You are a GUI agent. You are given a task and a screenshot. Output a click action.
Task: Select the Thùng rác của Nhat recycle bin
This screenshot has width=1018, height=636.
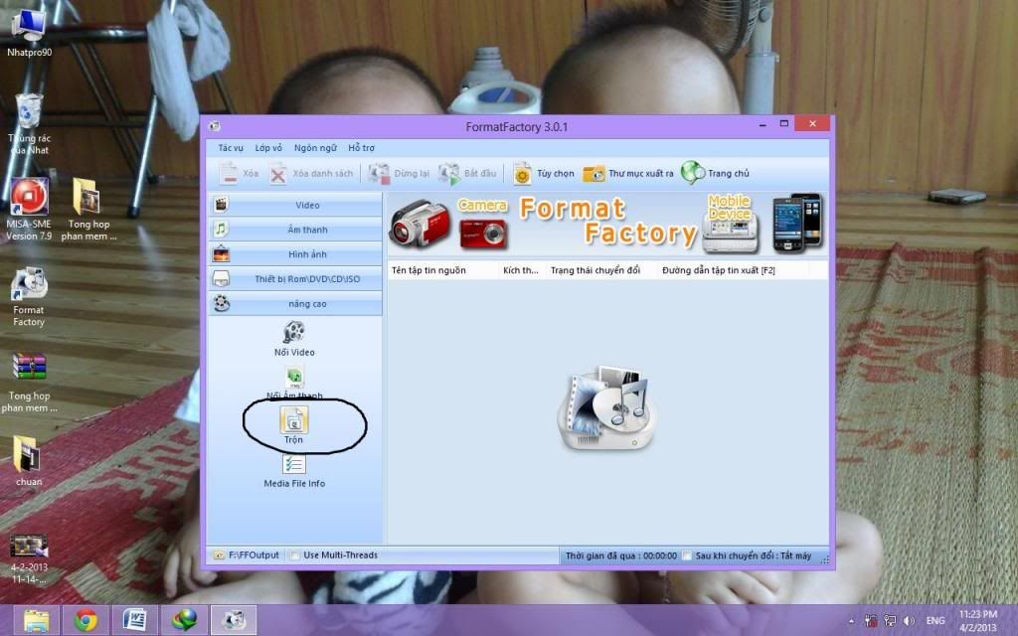click(x=29, y=124)
